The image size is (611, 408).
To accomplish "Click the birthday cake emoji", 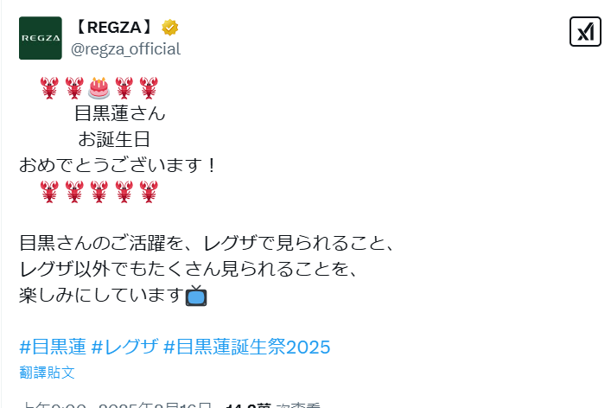I will coord(99,87).
